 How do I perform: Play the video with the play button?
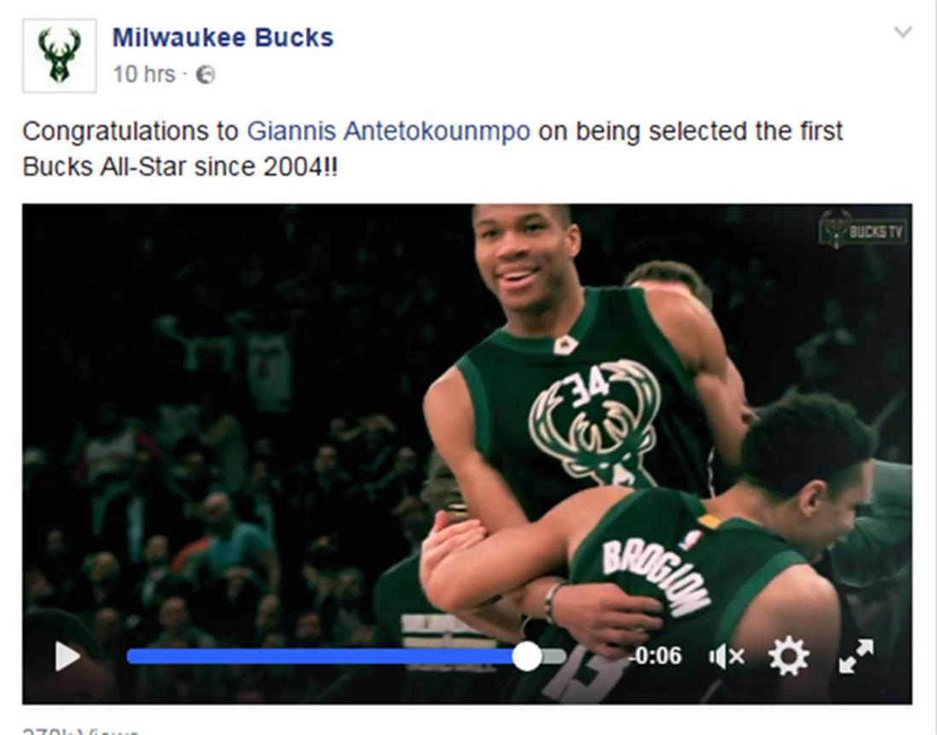click(x=67, y=656)
